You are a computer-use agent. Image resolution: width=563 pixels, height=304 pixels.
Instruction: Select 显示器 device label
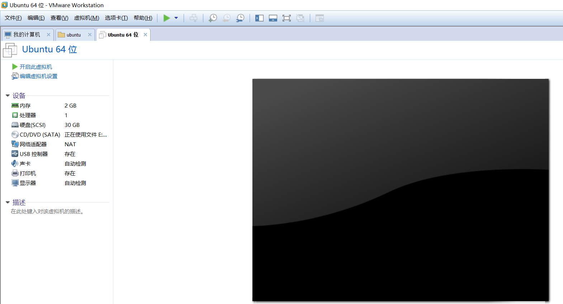point(28,183)
